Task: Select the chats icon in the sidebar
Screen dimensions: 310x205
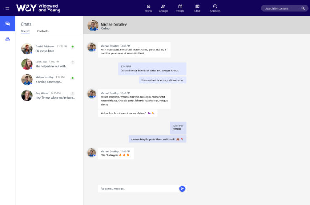Action: click(8, 23)
